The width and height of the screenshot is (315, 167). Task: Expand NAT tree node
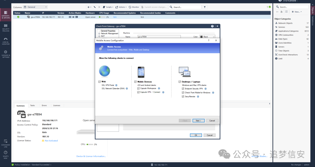coord(99,36)
